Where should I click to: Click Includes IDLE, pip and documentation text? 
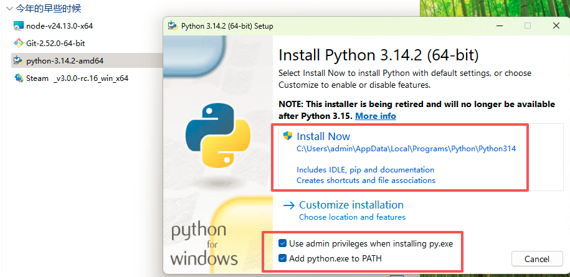pyautogui.click(x=365, y=169)
